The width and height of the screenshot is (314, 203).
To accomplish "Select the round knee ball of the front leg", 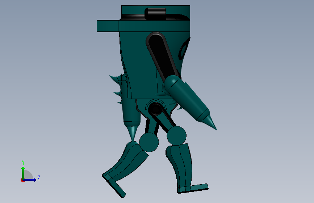I will [x=177, y=136].
